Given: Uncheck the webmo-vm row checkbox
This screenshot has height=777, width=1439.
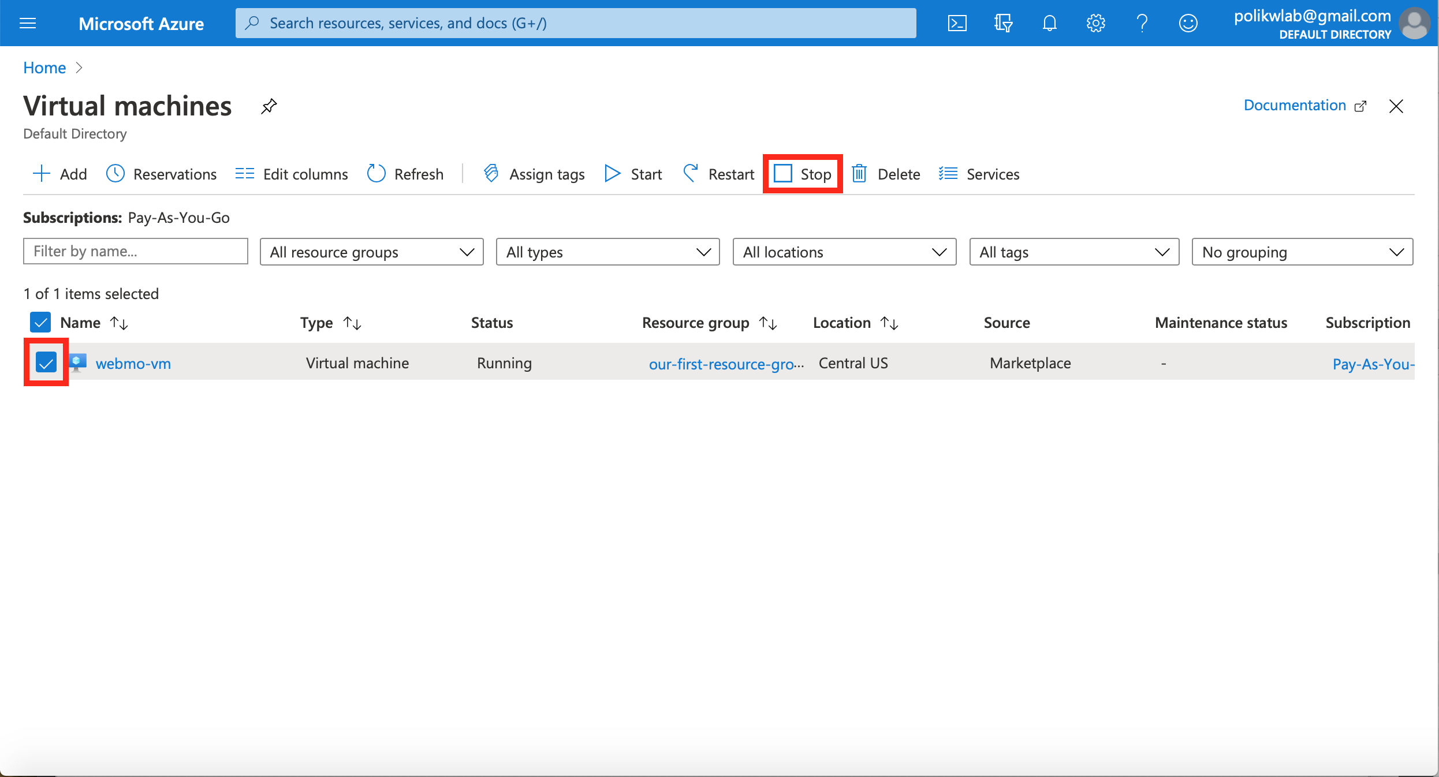Looking at the screenshot, I should [x=46, y=363].
